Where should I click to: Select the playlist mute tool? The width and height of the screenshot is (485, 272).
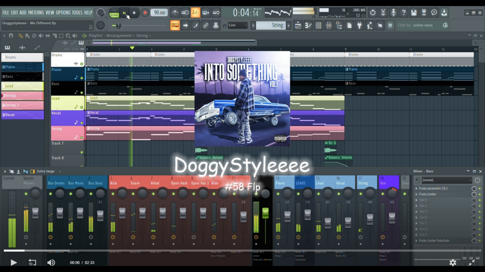[x=41, y=36]
